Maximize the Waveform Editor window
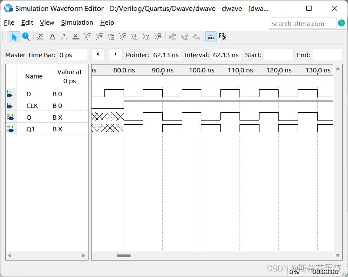This screenshot has width=348, height=277. coord(309,8)
